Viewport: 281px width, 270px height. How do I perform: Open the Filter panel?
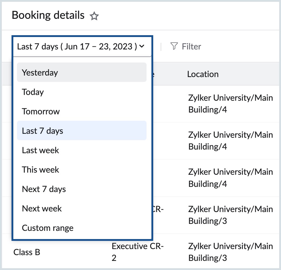click(186, 46)
